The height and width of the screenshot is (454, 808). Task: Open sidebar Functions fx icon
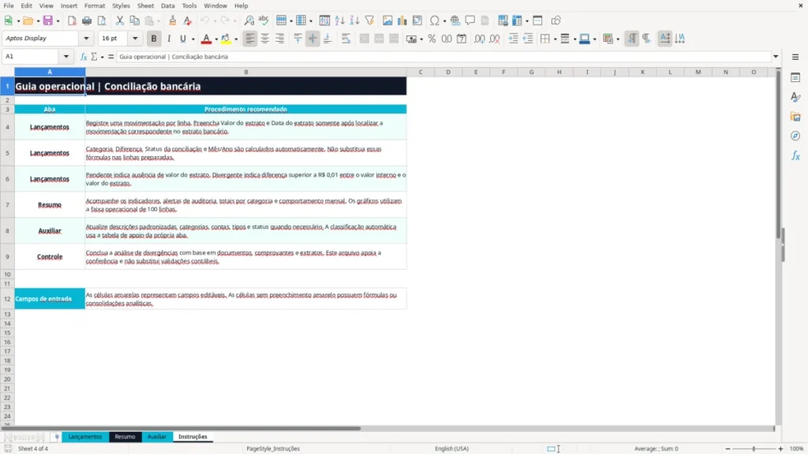795,155
